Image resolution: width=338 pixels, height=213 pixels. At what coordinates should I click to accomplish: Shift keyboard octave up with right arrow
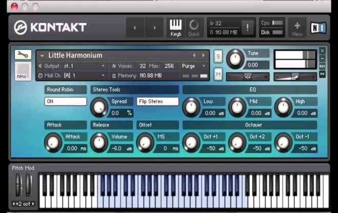click(33, 204)
